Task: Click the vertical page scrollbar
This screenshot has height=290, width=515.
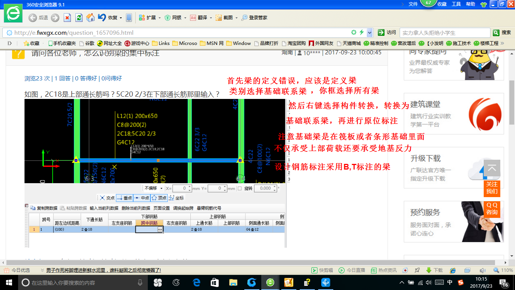Action: [x=512, y=102]
